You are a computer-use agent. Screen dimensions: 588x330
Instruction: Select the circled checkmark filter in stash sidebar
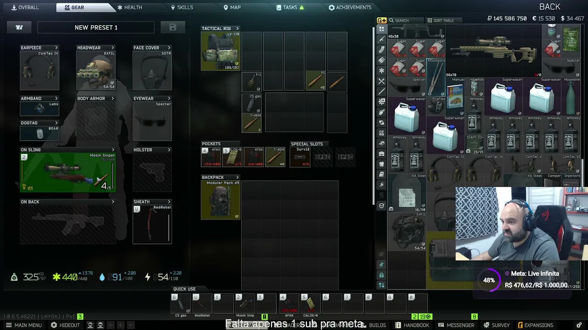pyautogui.click(x=381, y=205)
